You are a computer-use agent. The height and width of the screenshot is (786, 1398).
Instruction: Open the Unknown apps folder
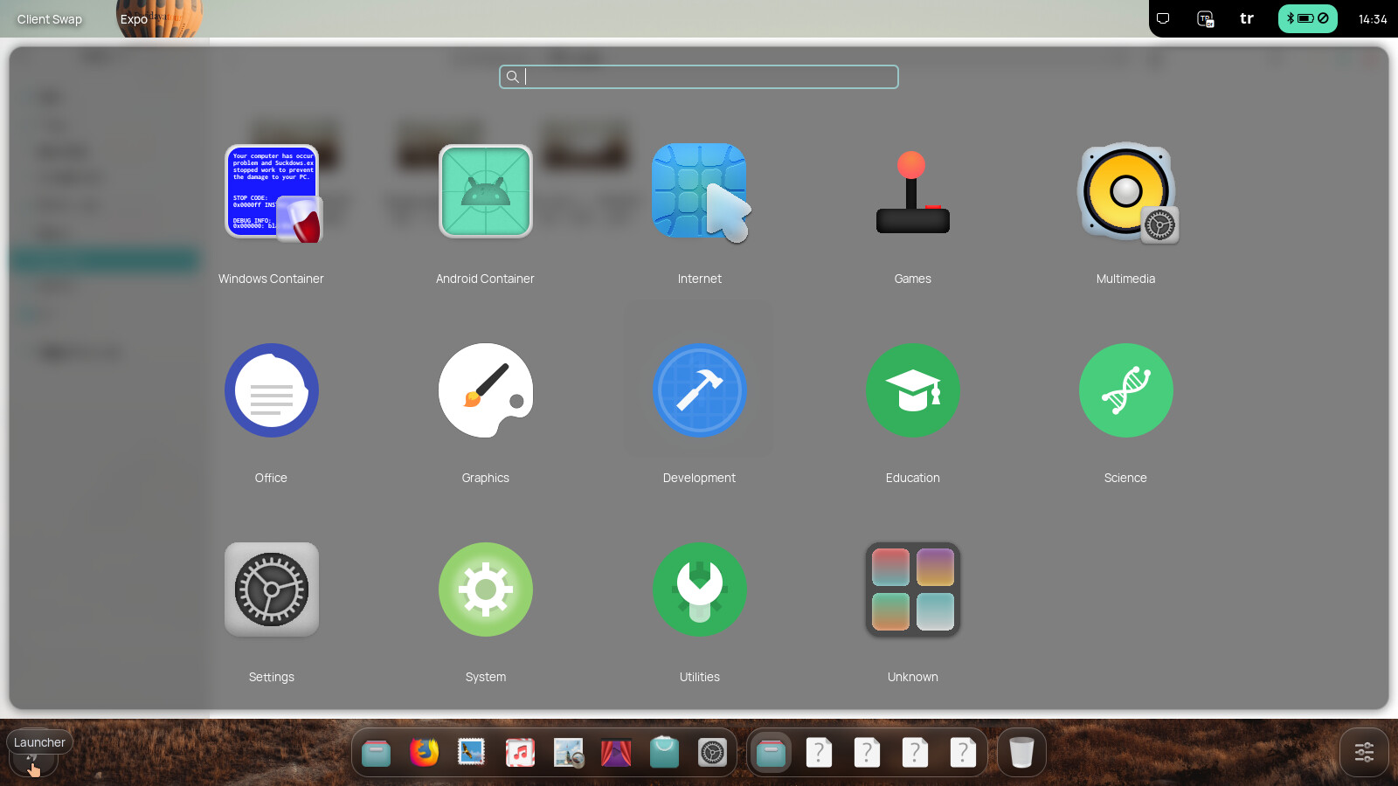click(912, 589)
